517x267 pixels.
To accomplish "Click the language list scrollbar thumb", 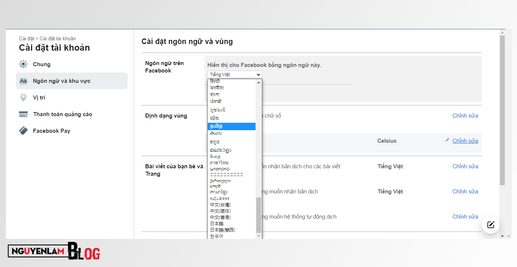I will (258, 214).
